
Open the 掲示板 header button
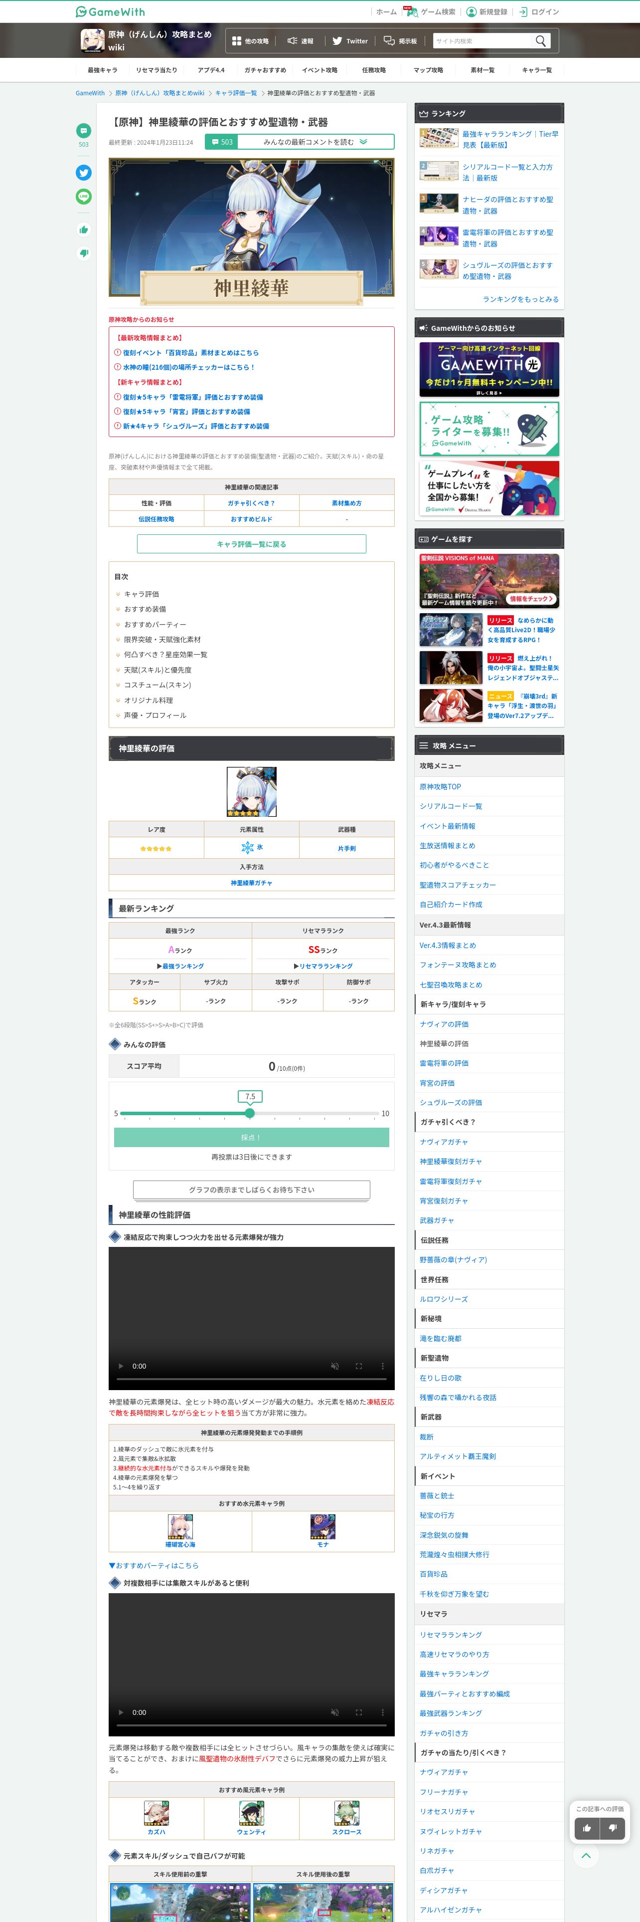400,41
